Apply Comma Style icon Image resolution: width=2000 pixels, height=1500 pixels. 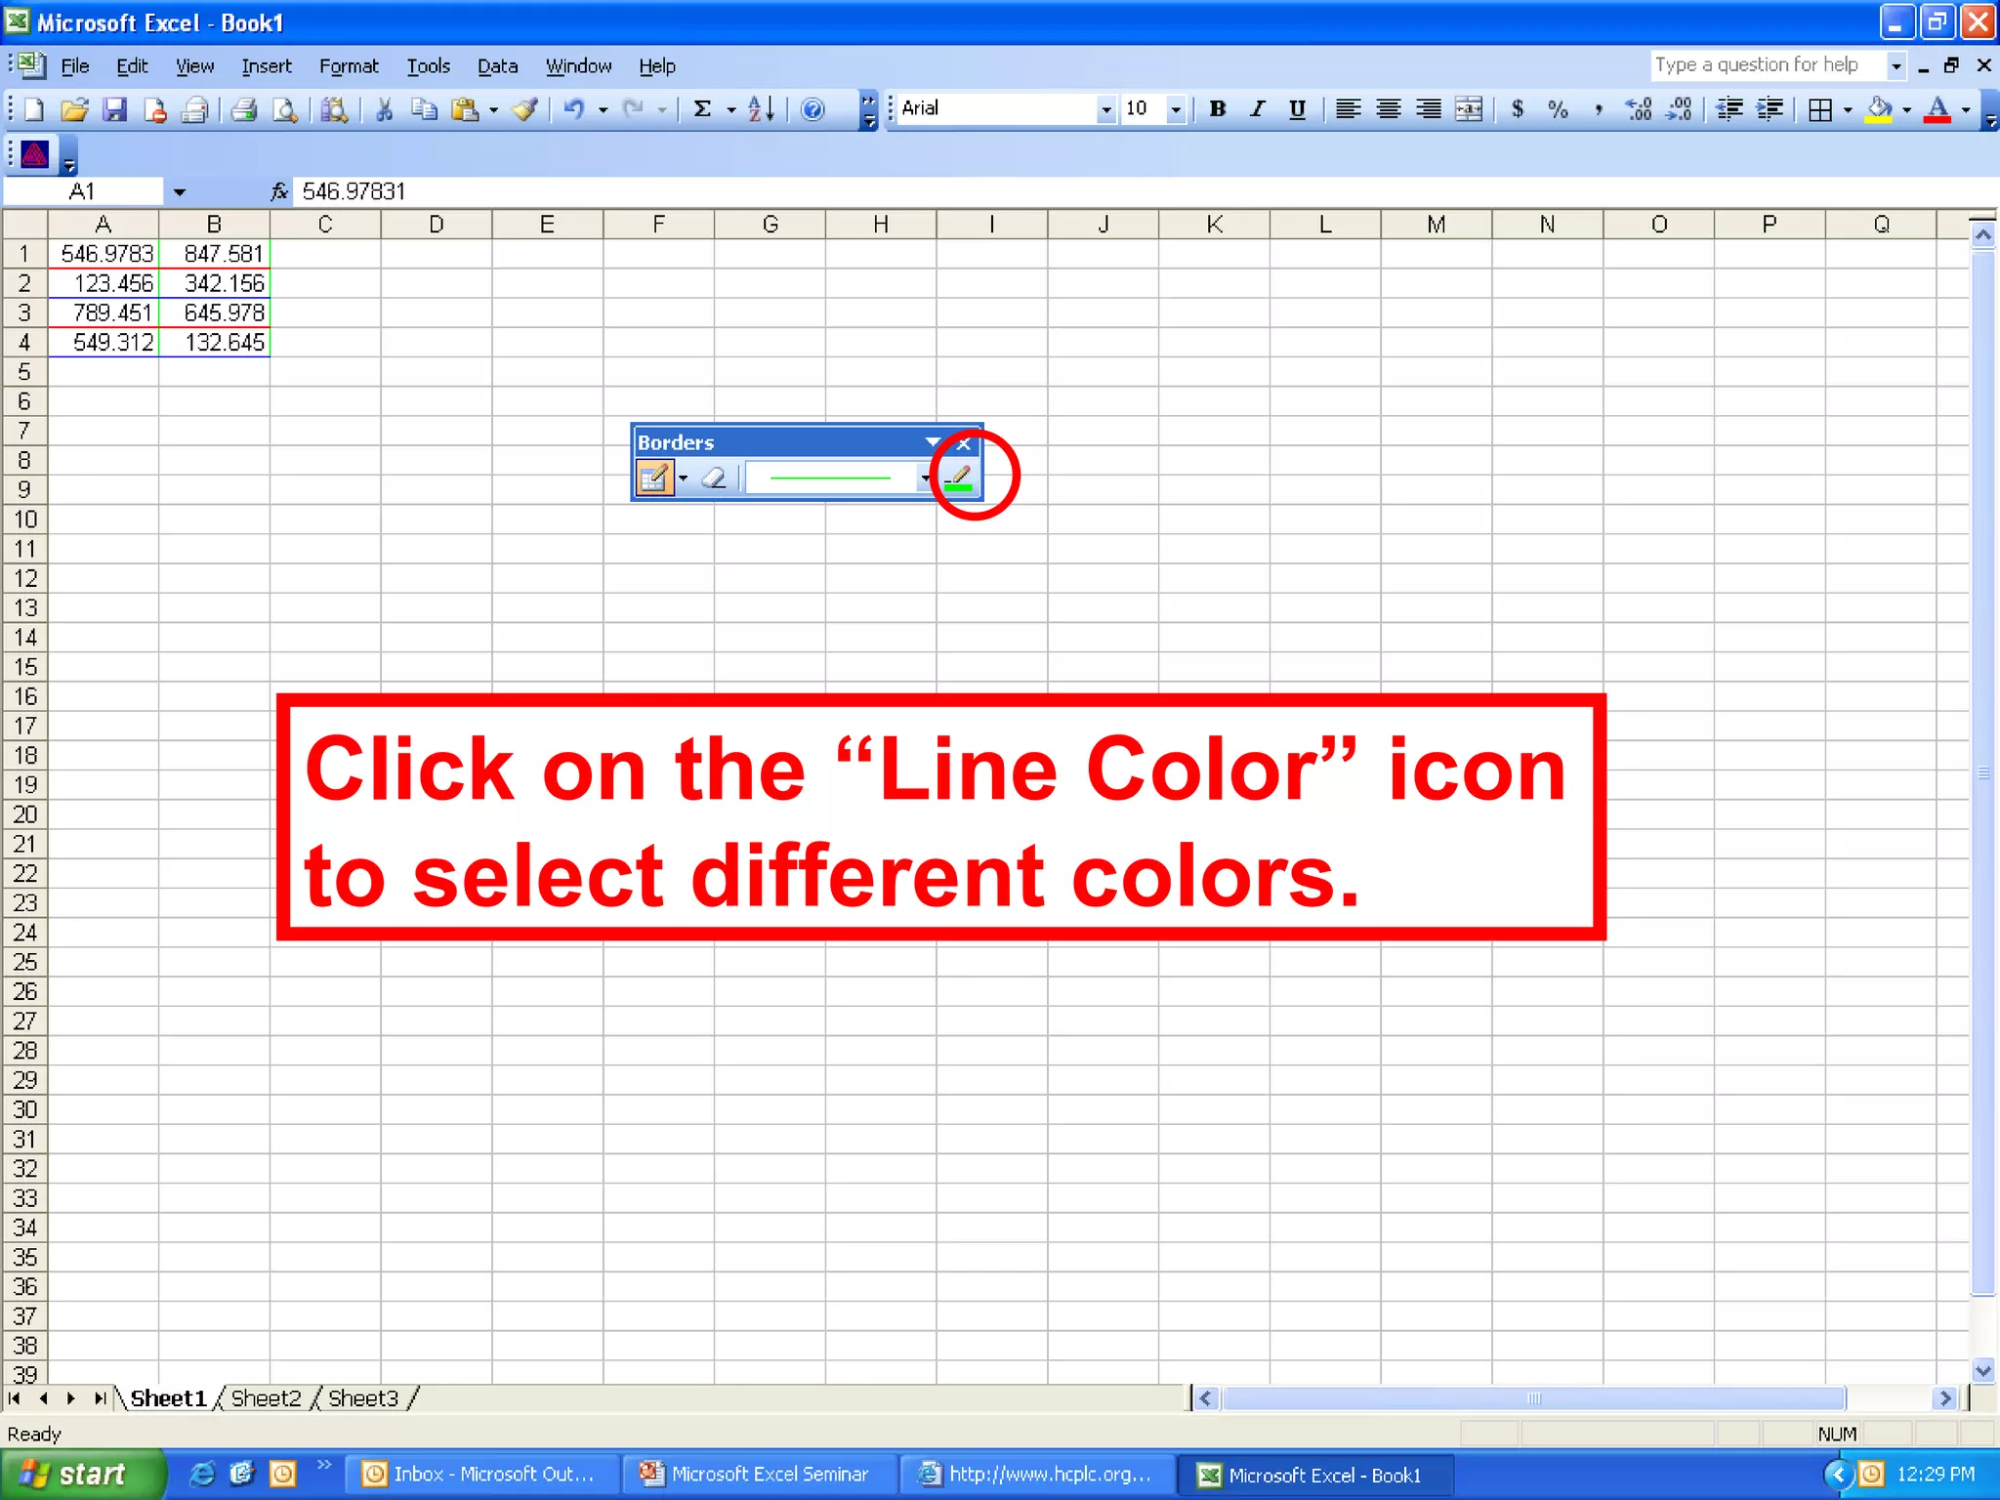[1598, 109]
